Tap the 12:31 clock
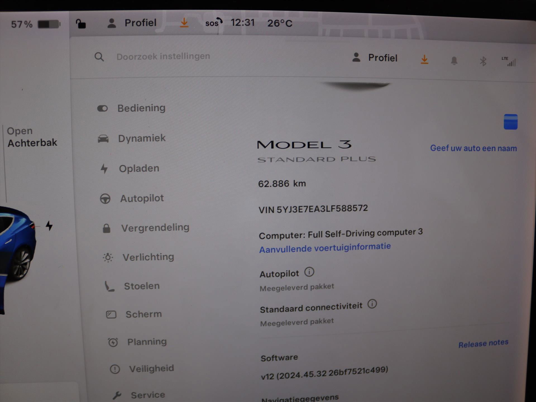536x402 pixels. pos(243,23)
